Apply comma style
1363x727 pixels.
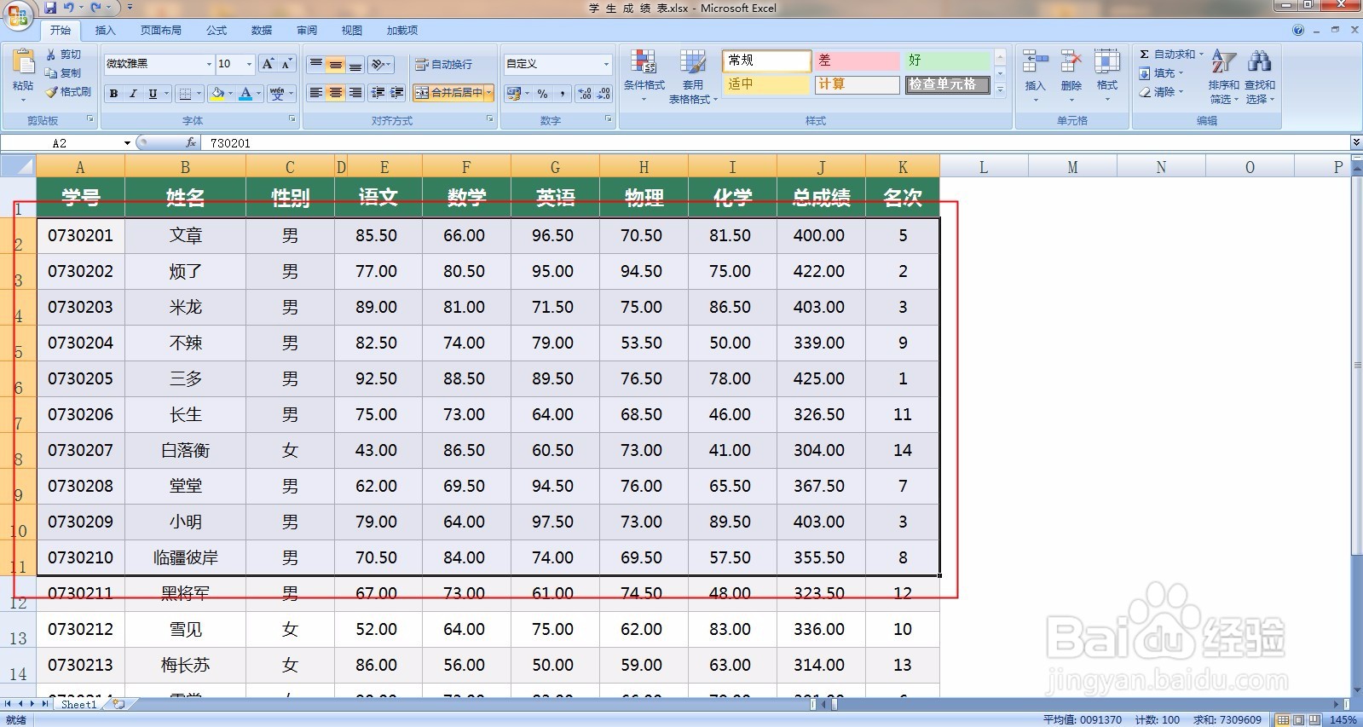pyautogui.click(x=563, y=93)
